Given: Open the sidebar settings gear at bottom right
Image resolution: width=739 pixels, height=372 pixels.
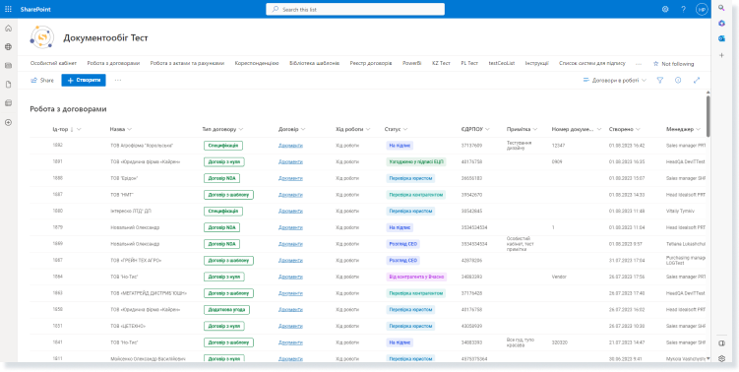Looking at the screenshot, I should [x=721, y=359].
